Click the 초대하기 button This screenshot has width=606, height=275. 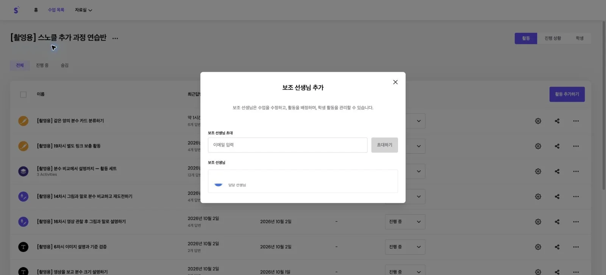[x=384, y=145]
